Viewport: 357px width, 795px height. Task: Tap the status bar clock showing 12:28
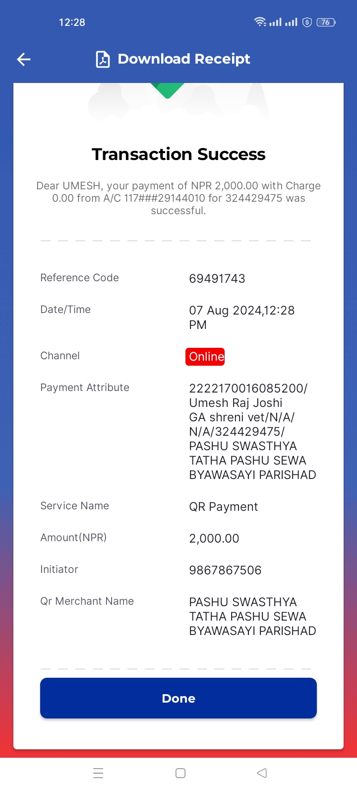(x=72, y=22)
